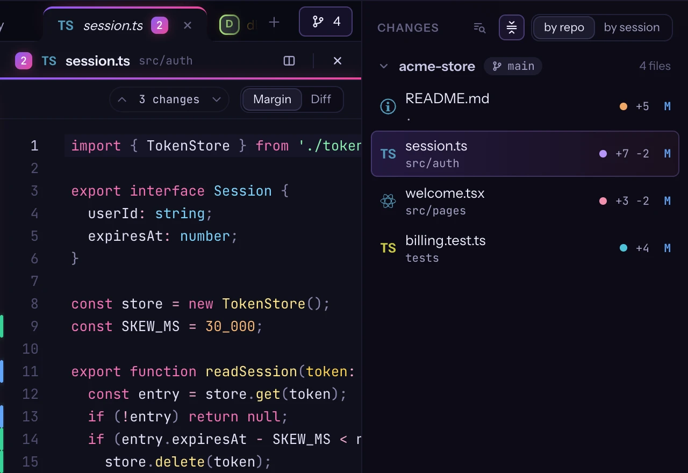Click the React icon next to welcome.tsx
This screenshot has height=473, width=688.
388,201
